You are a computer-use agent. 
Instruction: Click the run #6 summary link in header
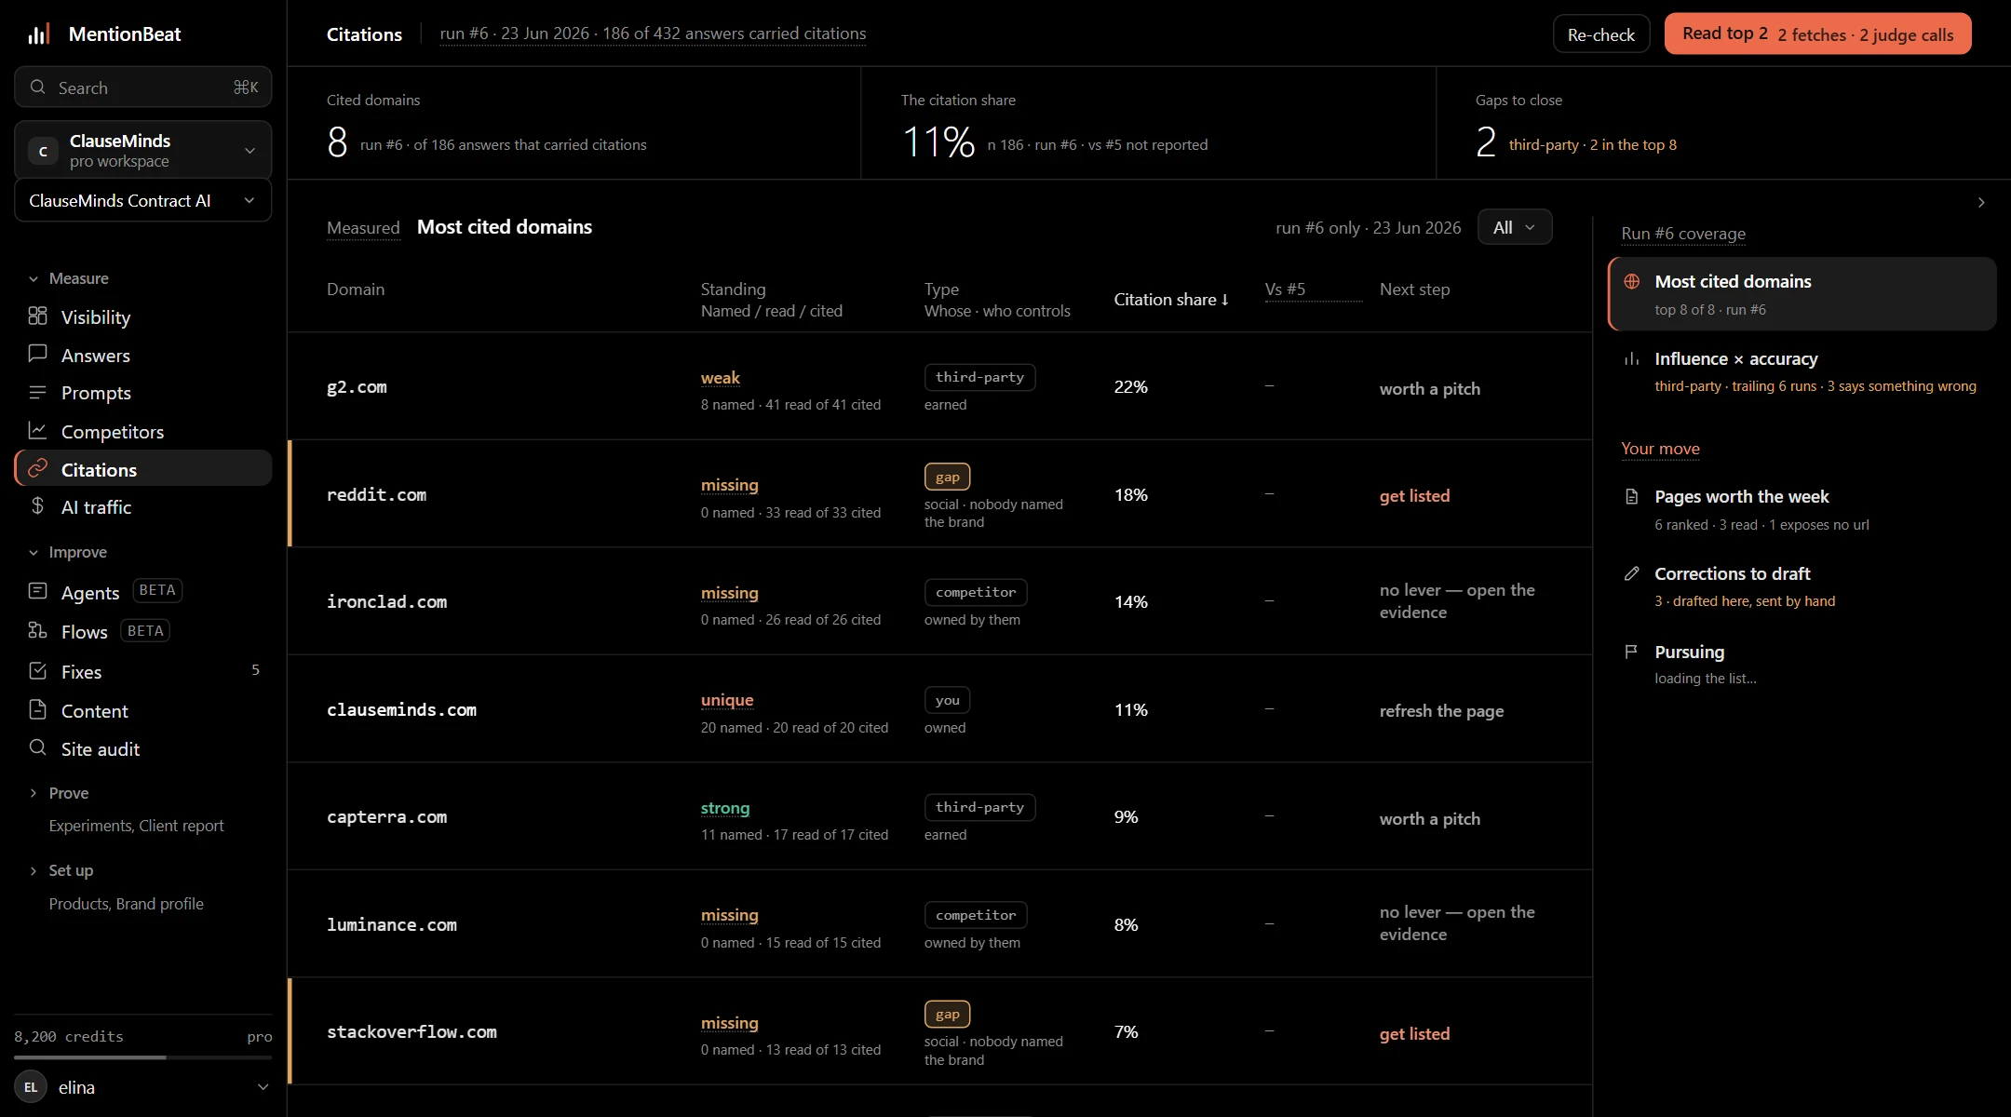[653, 34]
